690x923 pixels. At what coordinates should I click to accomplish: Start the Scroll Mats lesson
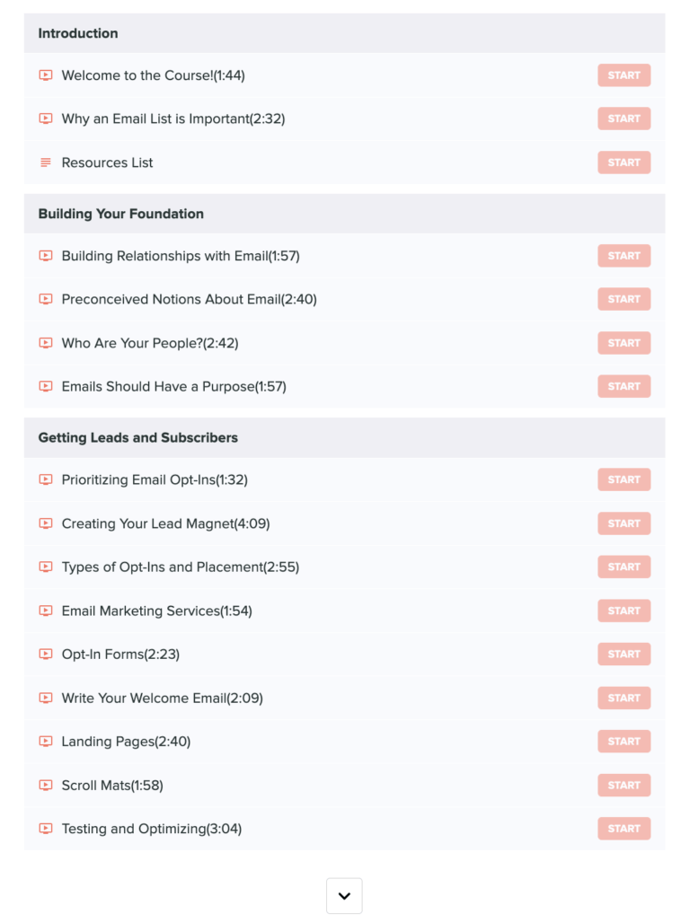click(x=624, y=786)
